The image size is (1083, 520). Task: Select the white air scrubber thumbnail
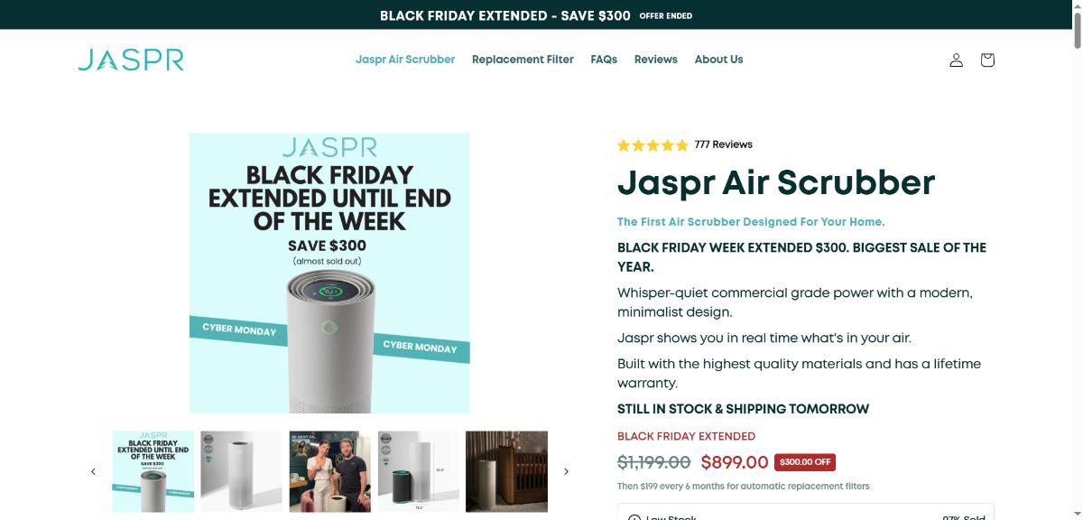click(x=241, y=471)
